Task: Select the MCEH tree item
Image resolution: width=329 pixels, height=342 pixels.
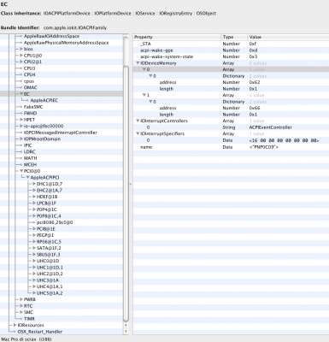Action: pos(30,164)
